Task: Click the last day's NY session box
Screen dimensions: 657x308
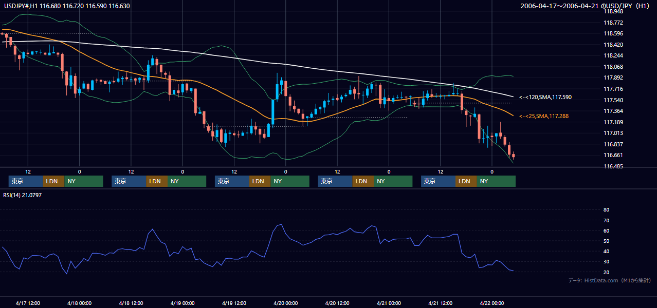Action: 496,181
